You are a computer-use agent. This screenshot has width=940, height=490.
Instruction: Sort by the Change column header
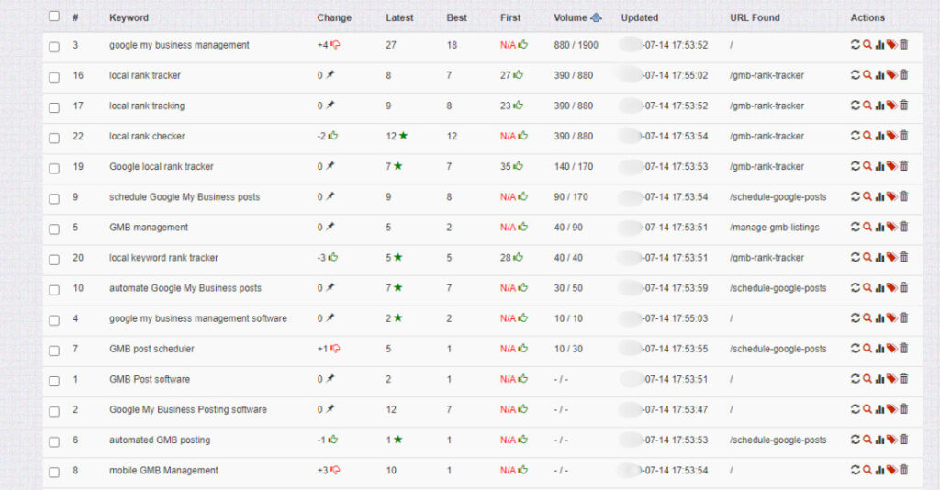tap(334, 17)
